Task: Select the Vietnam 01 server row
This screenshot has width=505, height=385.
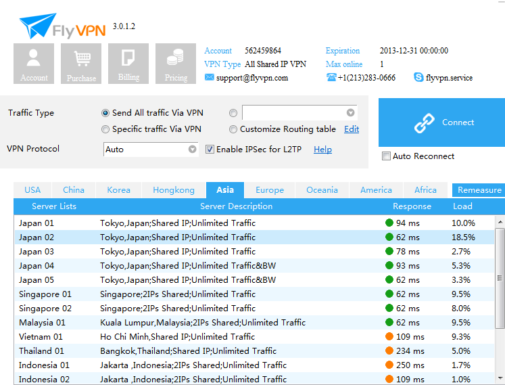Action: (254, 336)
